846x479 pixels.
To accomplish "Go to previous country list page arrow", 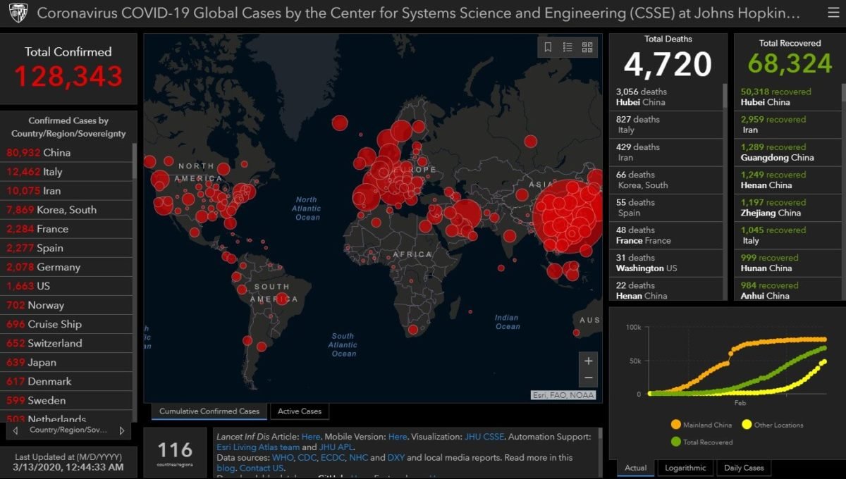I will 16,430.
